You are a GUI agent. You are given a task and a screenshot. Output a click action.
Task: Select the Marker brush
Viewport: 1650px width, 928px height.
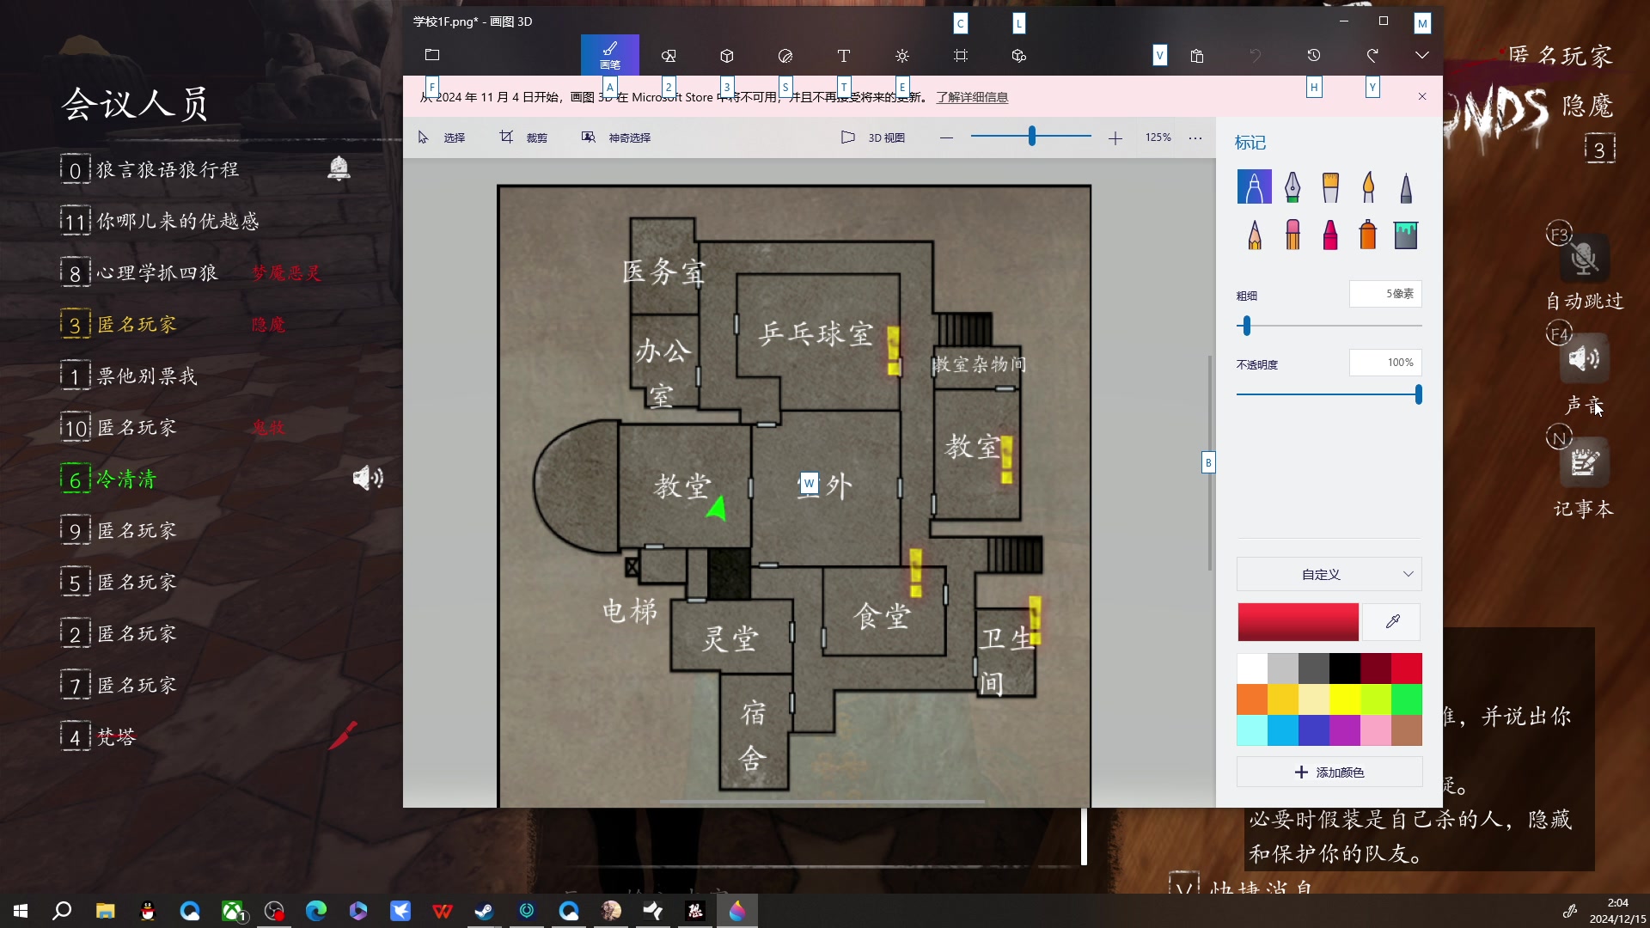[x=1255, y=186]
